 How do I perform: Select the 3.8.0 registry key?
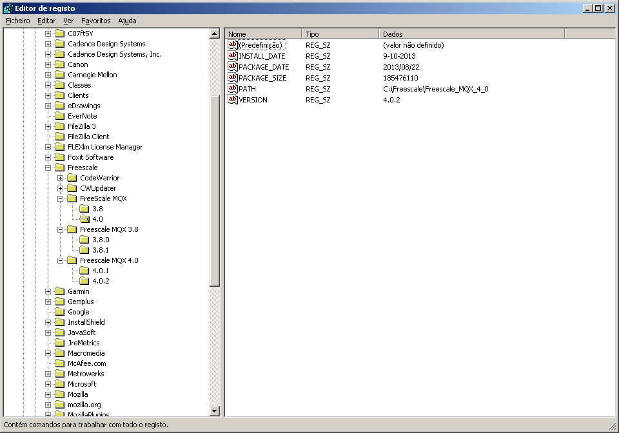point(101,240)
